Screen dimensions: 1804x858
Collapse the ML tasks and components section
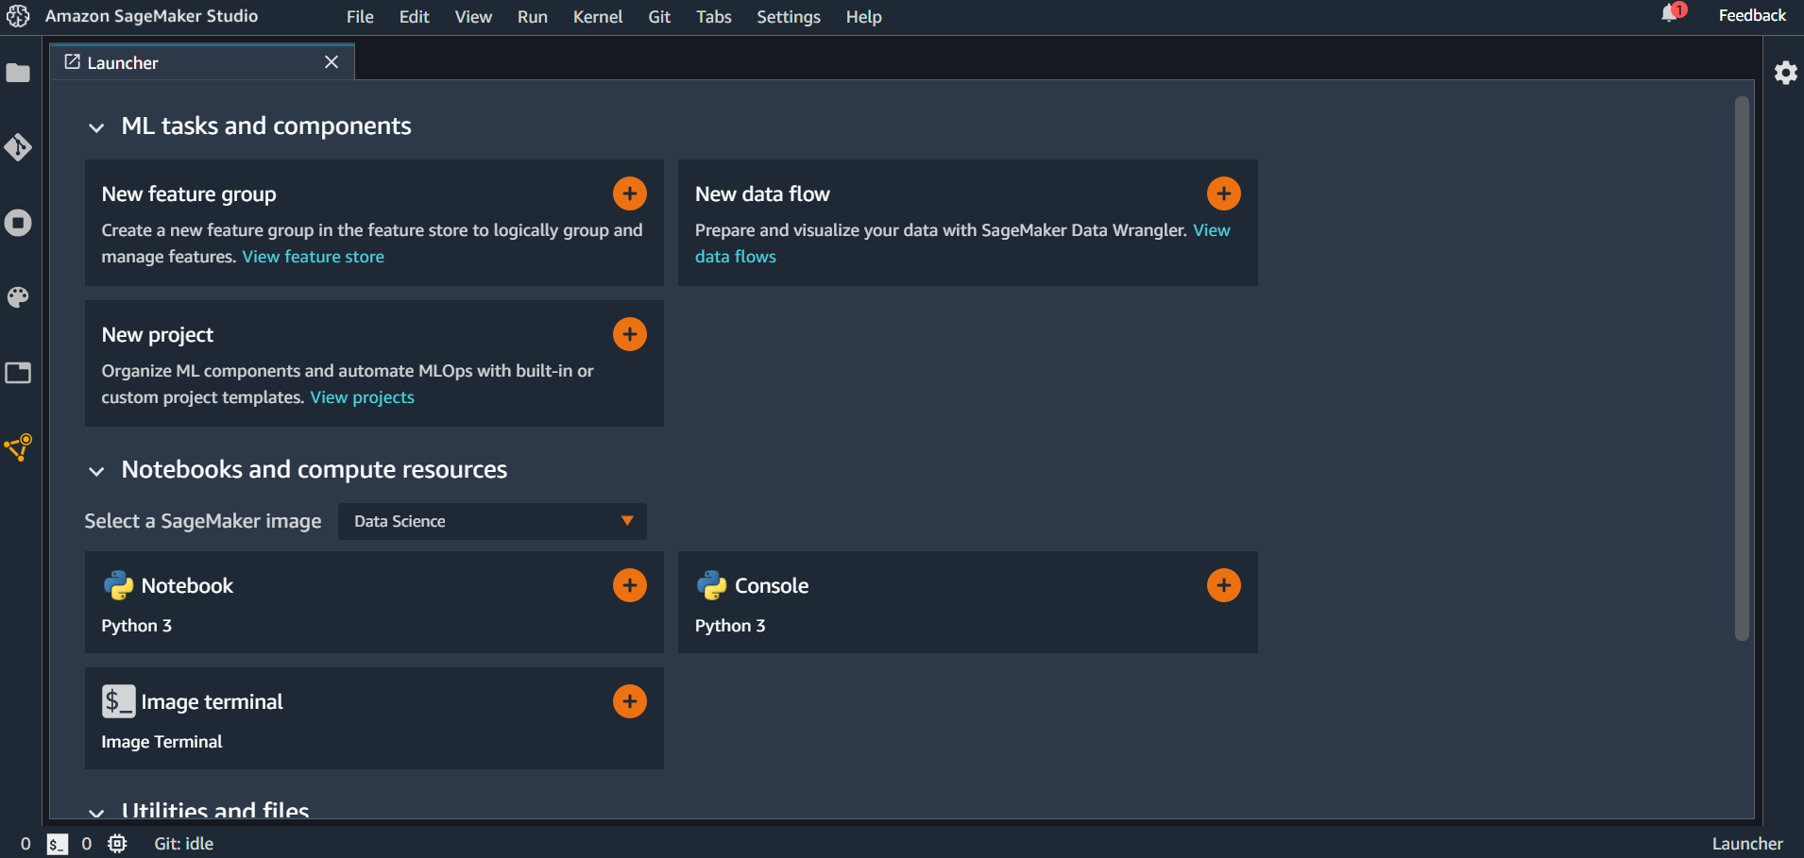96,127
